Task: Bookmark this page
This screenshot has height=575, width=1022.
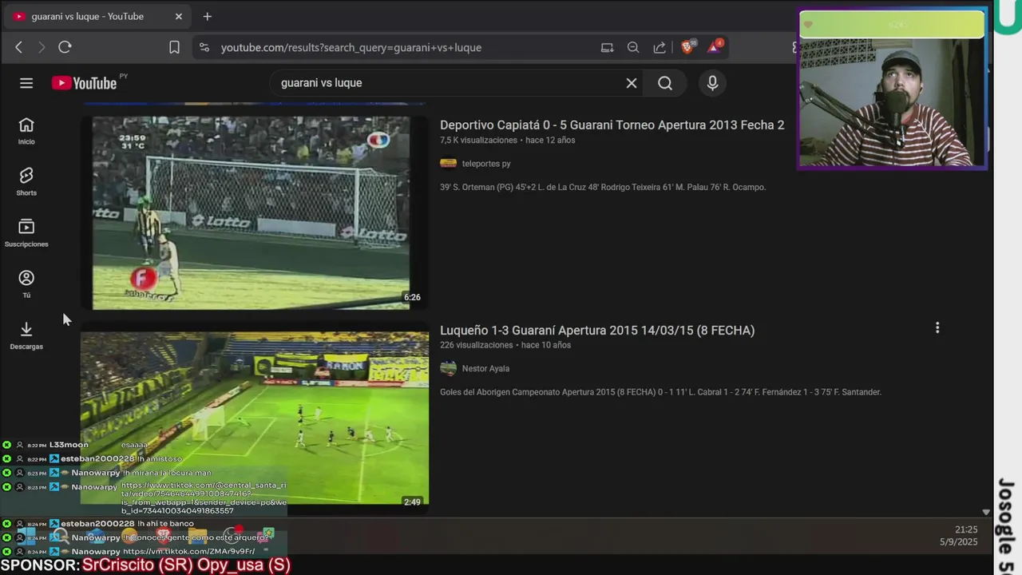Action: (x=174, y=47)
